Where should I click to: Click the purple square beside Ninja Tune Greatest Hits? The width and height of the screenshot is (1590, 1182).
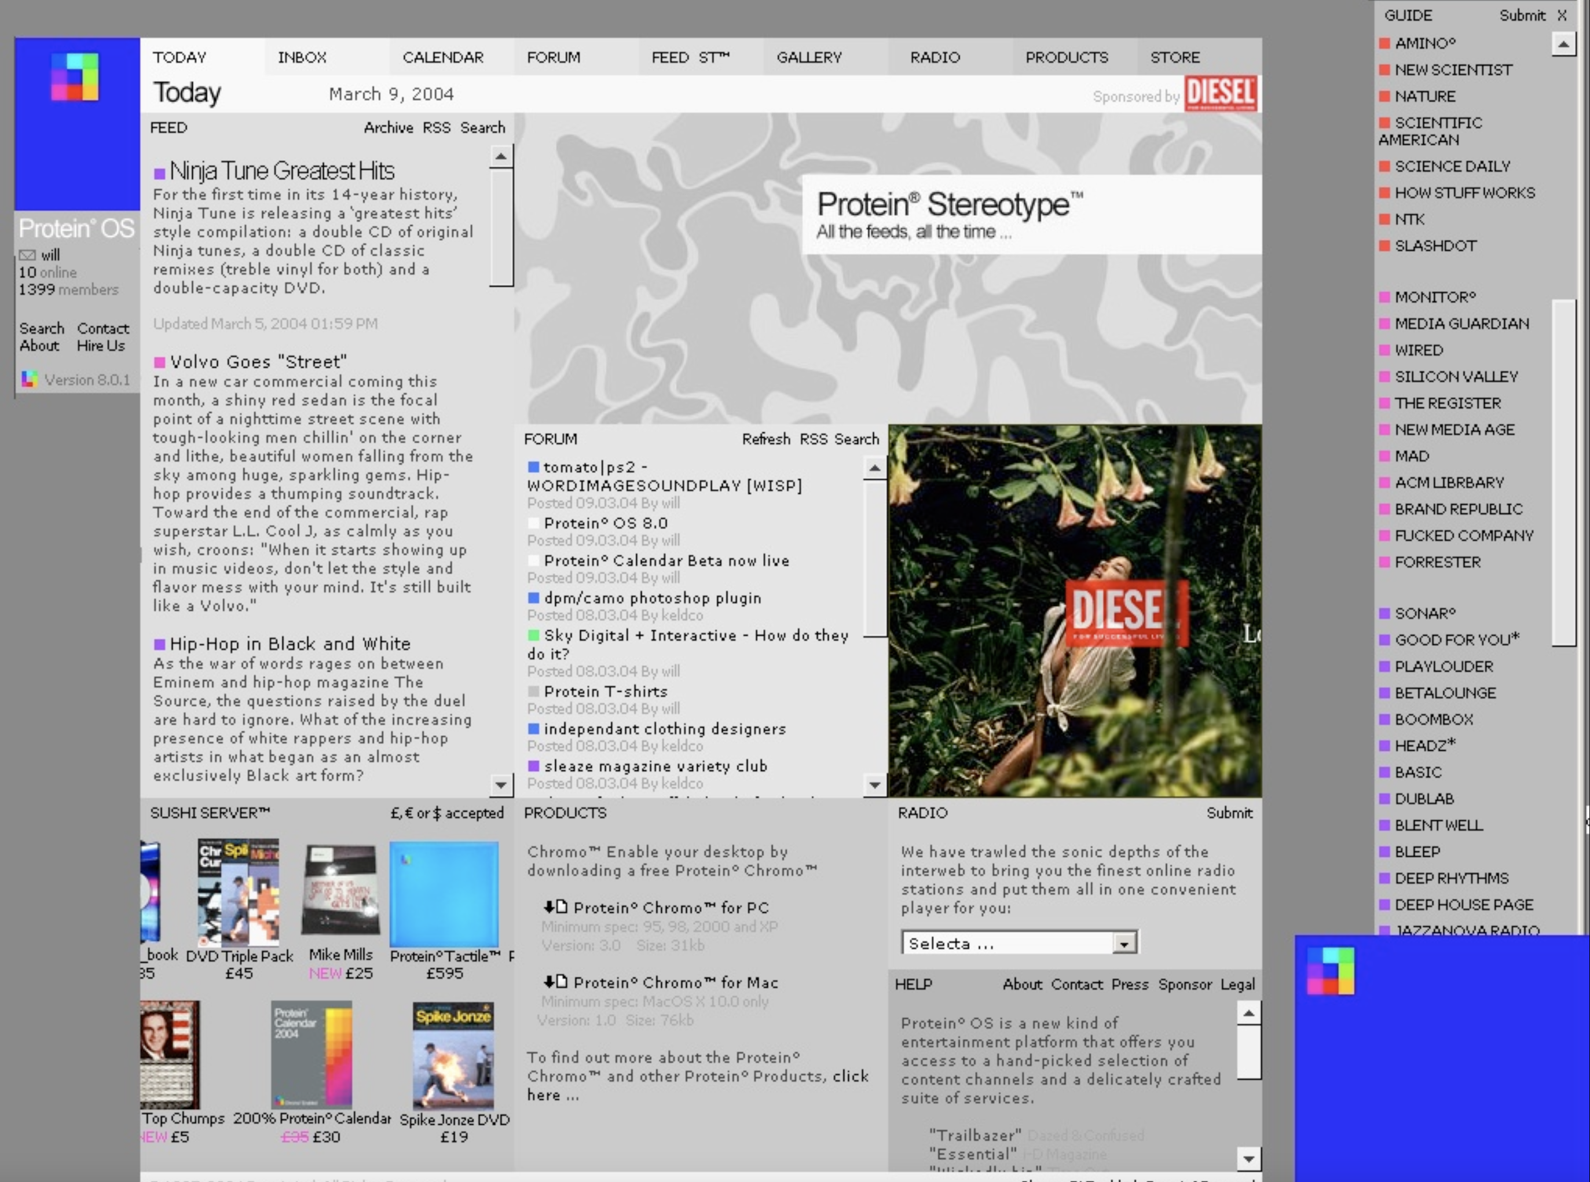click(x=160, y=172)
